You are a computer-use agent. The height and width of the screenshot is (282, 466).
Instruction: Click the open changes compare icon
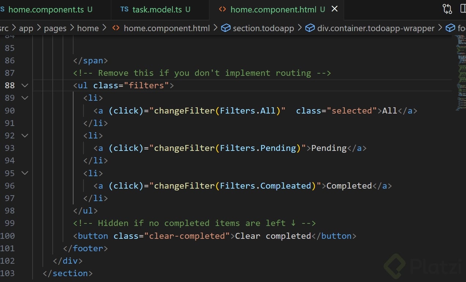pyautogui.click(x=447, y=9)
